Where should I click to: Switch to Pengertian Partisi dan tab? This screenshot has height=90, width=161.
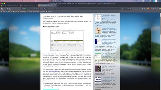coord(9,6)
